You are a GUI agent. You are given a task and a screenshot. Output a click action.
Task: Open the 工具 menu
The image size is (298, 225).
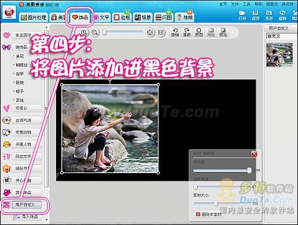coord(247,4)
